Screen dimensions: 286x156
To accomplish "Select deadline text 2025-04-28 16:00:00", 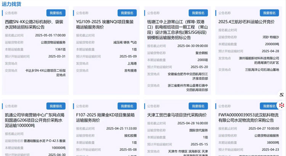I will [x=193, y=123].
